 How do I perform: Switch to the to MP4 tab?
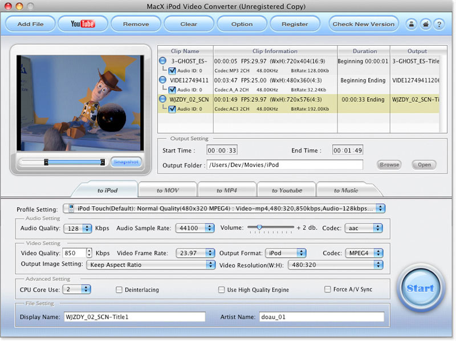click(x=227, y=190)
